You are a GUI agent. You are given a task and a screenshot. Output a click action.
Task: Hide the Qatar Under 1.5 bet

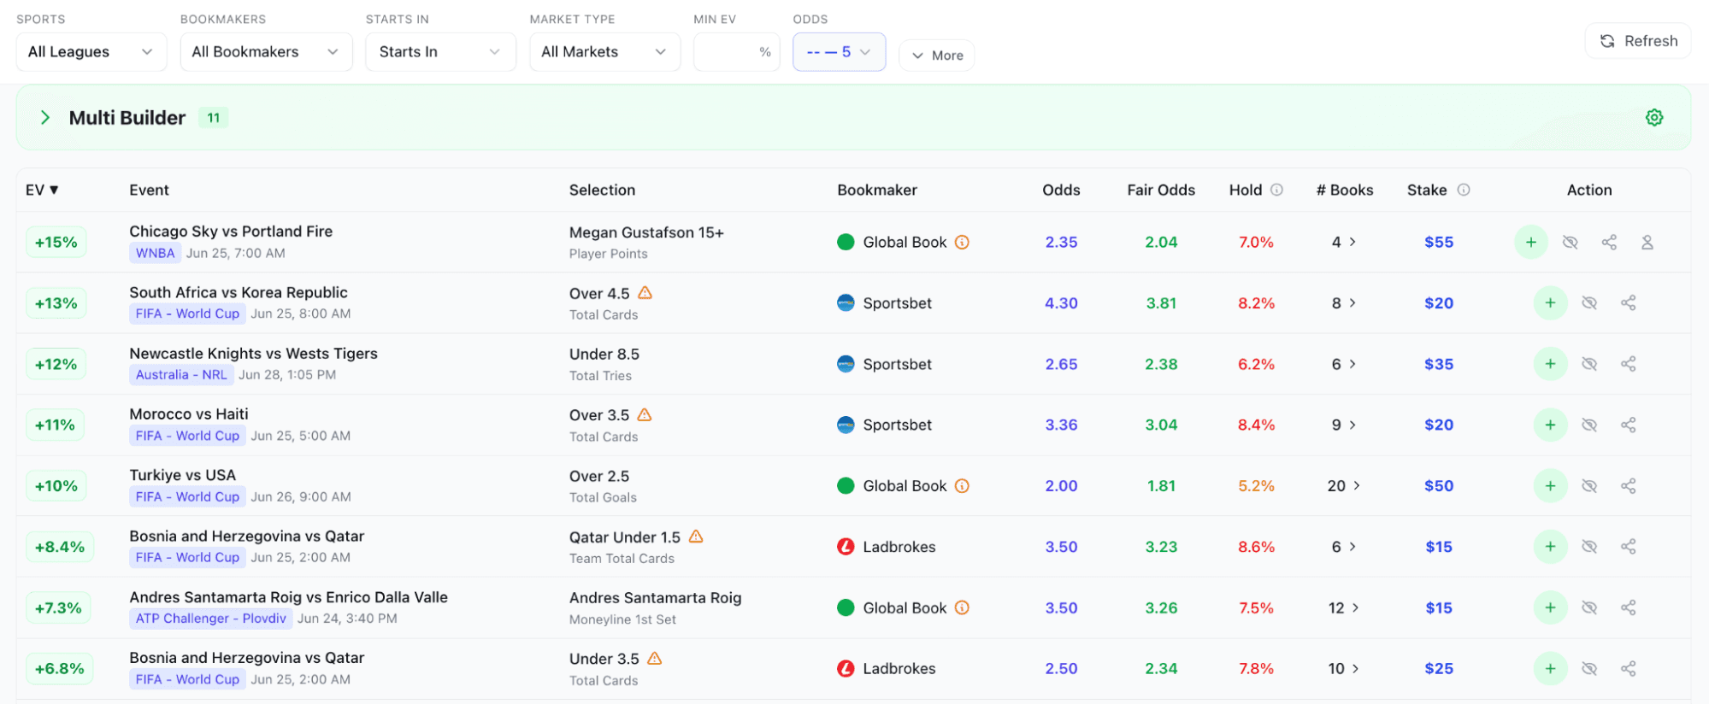point(1589,546)
